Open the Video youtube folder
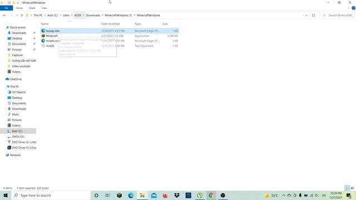 click(x=21, y=66)
